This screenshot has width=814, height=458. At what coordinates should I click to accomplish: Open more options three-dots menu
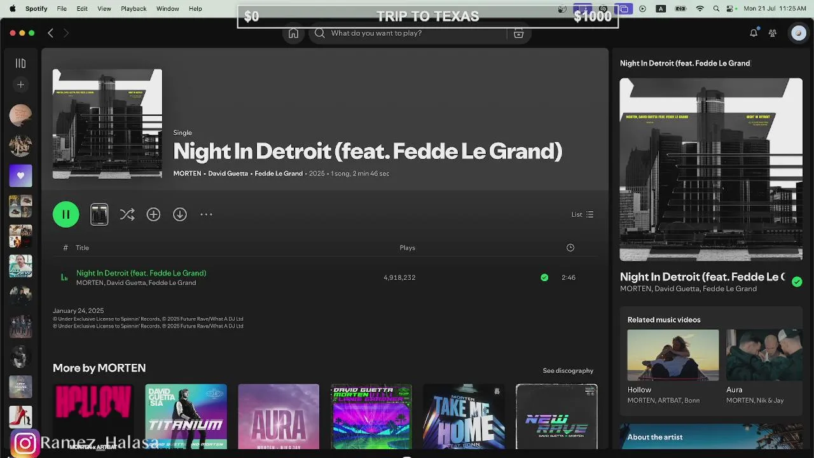click(x=206, y=214)
